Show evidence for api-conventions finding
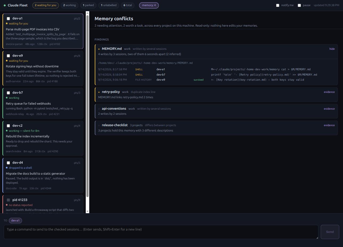 pyautogui.click(x=329, y=109)
